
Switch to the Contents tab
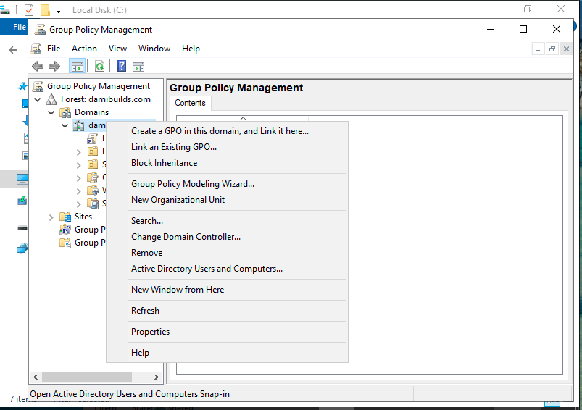click(x=190, y=103)
